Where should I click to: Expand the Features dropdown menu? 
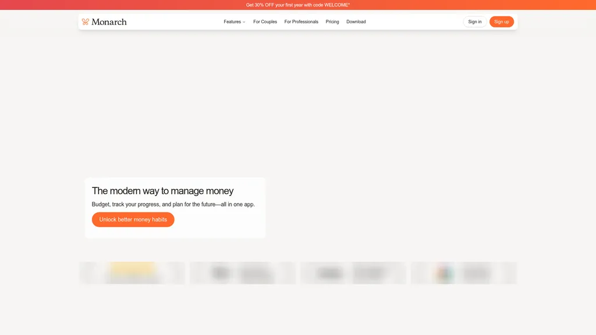click(234, 22)
